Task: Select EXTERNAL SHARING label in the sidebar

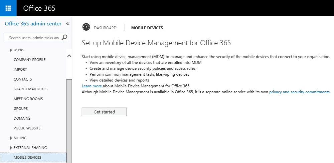Action: (30, 148)
